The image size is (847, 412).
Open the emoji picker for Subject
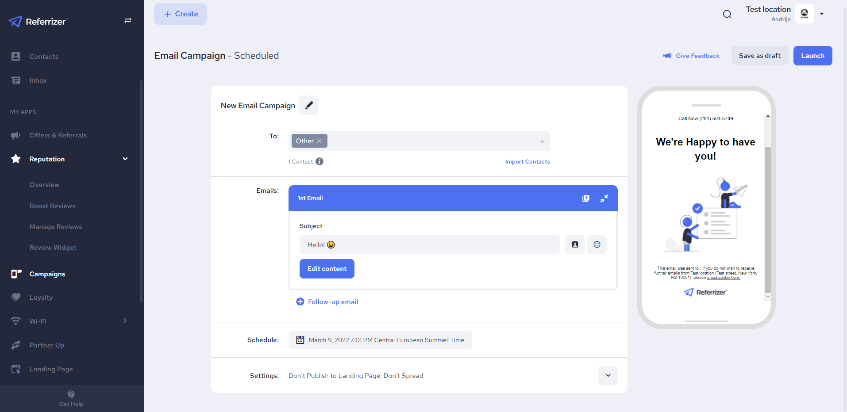[597, 244]
